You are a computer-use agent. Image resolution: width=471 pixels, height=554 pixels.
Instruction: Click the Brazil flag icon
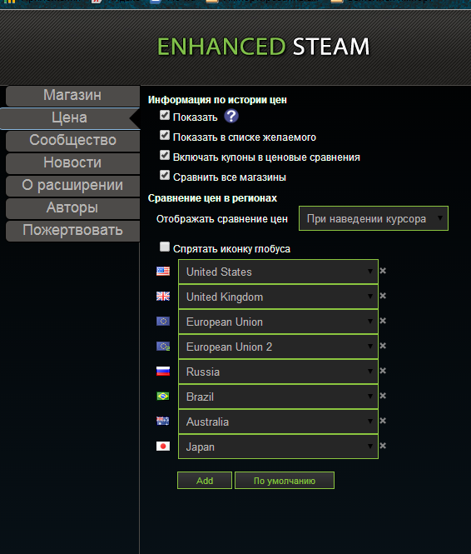(163, 396)
